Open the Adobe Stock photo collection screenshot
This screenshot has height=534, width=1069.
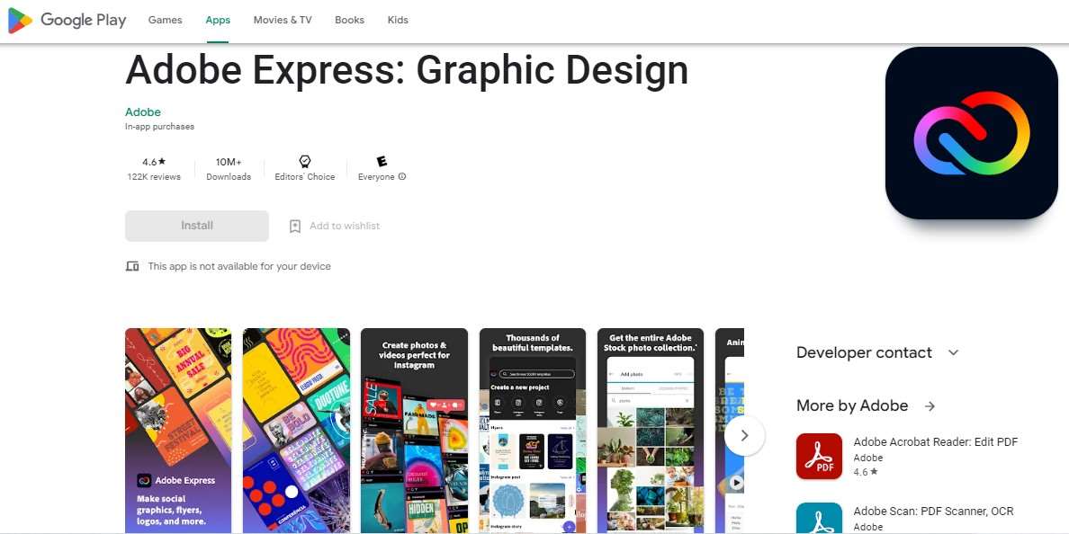(651, 431)
